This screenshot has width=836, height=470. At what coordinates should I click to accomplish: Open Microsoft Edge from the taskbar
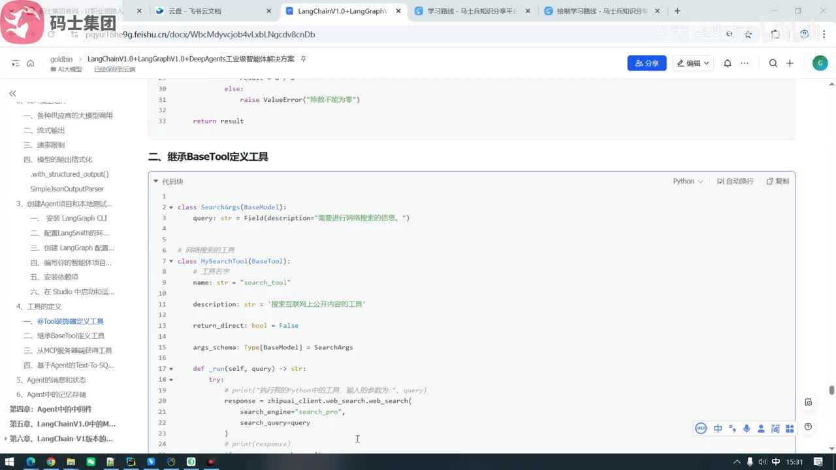click(31, 462)
